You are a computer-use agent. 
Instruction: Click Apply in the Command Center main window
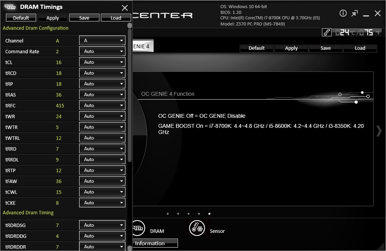pyautogui.click(x=291, y=48)
